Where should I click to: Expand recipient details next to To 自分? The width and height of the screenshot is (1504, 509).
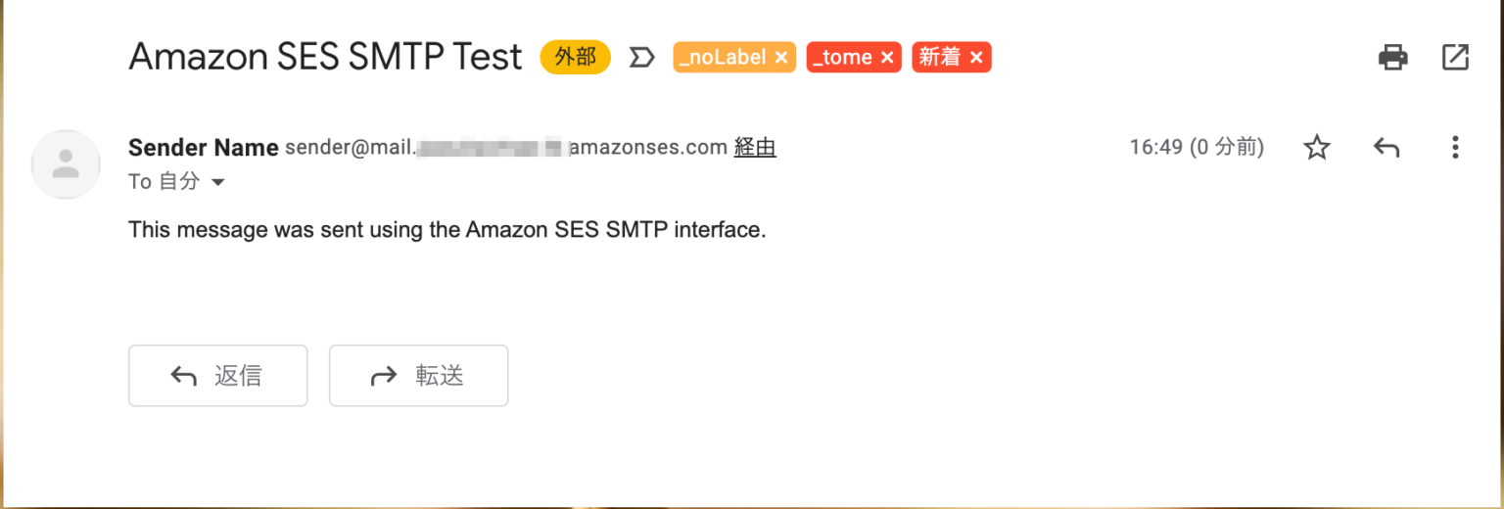tap(218, 182)
